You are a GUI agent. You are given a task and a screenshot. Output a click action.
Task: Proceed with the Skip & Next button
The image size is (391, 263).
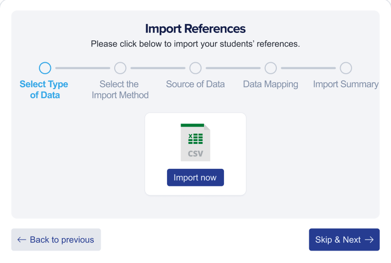tap(344, 240)
